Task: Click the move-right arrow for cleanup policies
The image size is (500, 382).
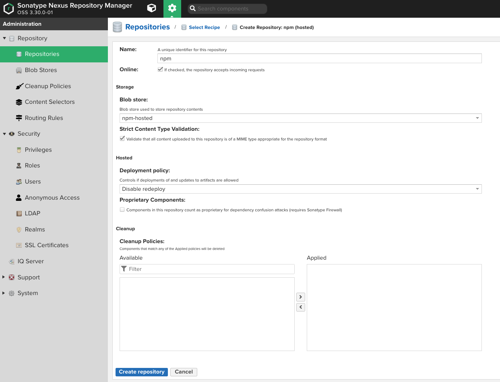Action: click(301, 297)
